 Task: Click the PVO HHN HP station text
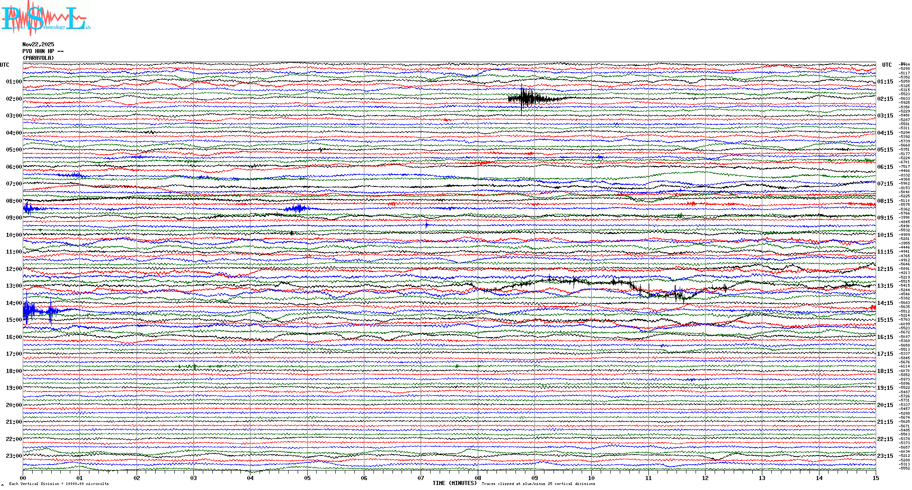coord(43,51)
